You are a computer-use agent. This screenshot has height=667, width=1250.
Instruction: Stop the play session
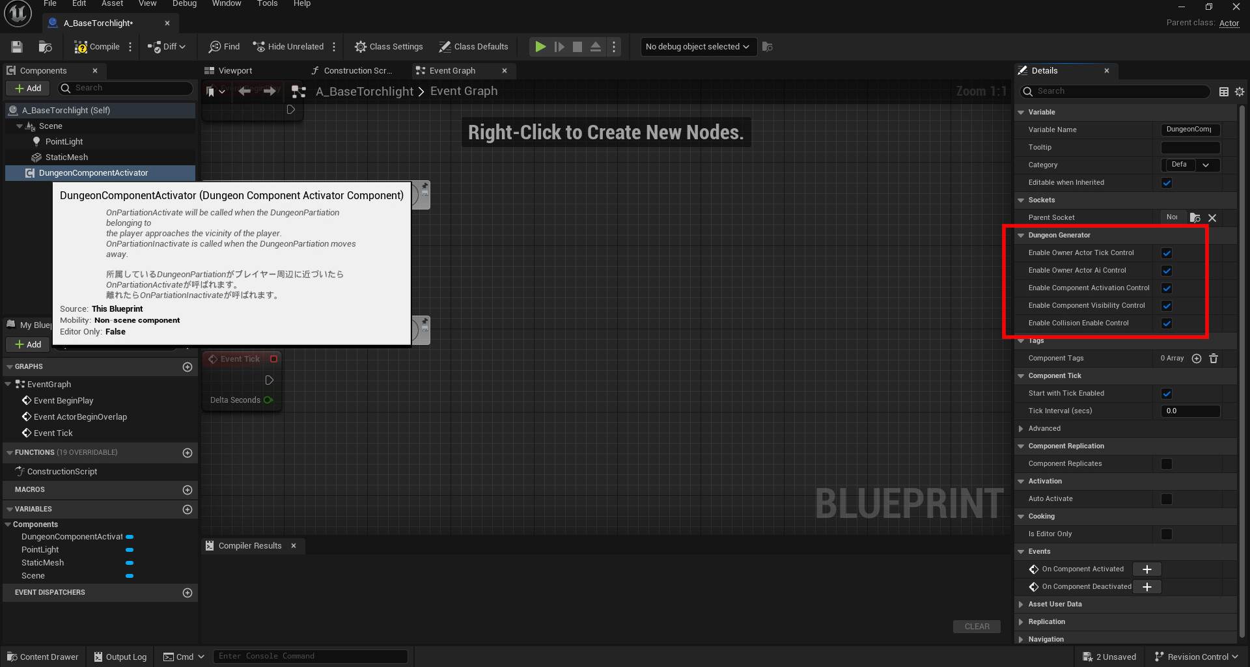[x=577, y=47]
